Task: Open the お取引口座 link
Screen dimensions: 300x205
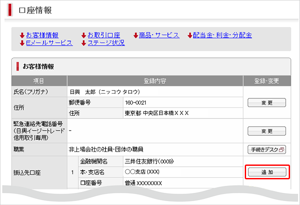Action: 104,35
